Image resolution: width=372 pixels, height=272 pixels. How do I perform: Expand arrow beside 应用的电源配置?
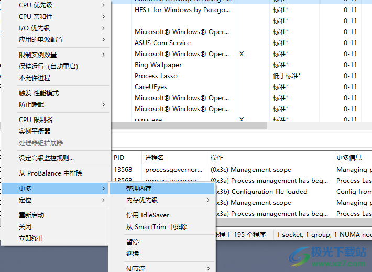click(x=103, y=40)
